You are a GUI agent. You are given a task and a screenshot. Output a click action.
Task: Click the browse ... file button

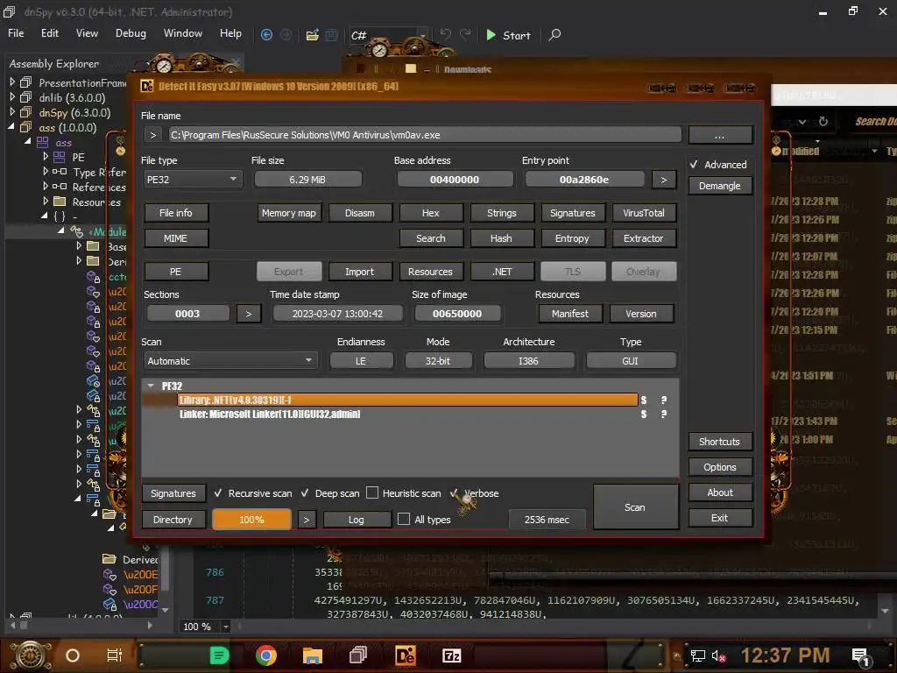[x=720, y=136]
